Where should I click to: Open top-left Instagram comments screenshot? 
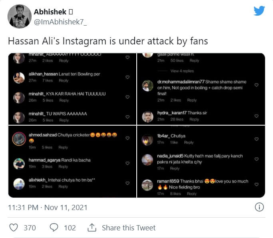72,88
